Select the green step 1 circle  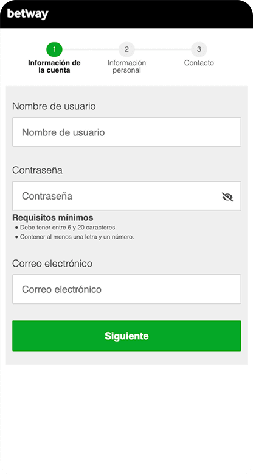(x=54, y=49)
